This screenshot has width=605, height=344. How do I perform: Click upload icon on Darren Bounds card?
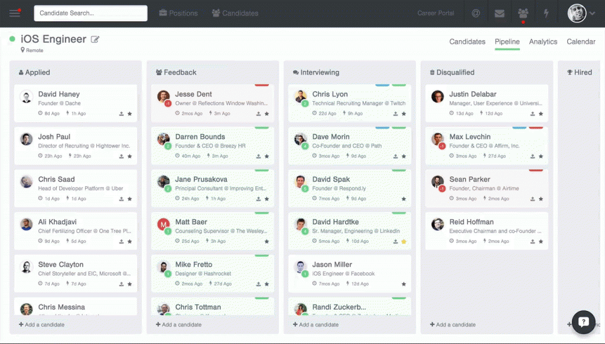point(258,157)
